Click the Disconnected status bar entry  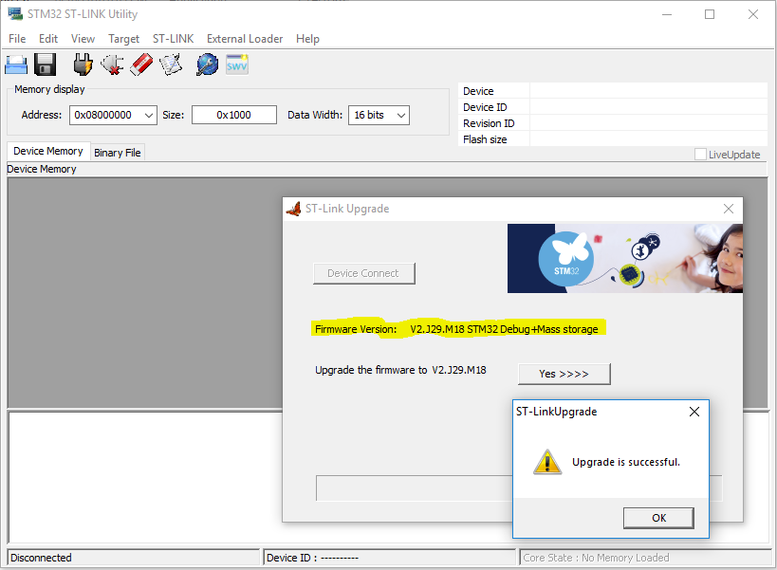[x=134, y=558]
